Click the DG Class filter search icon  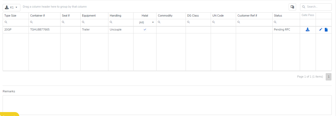point(188,22)
